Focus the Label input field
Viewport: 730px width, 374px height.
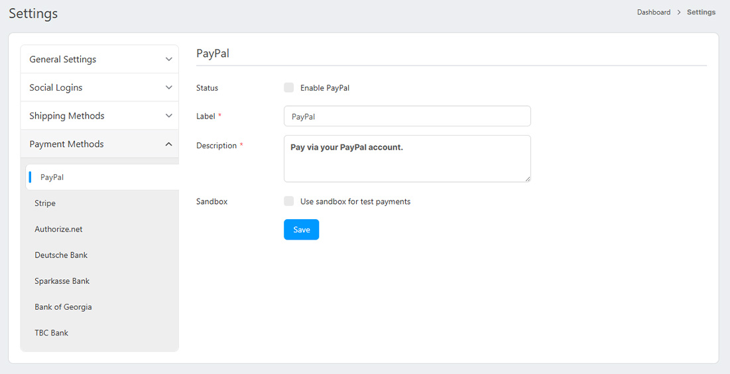[407, 117]
